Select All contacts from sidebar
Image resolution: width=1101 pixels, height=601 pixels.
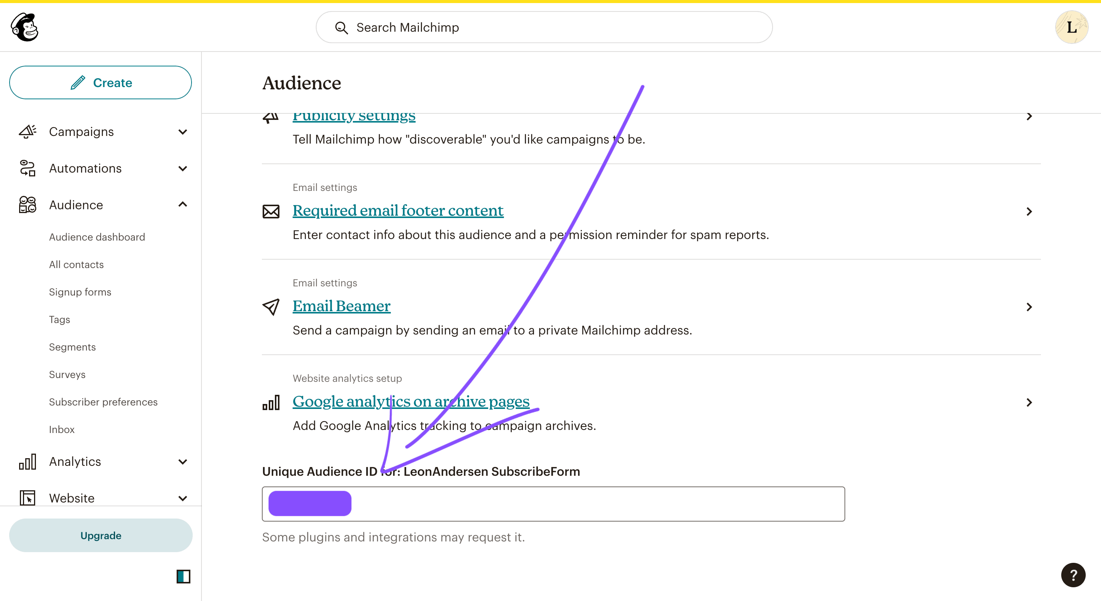click(x=76, y=264)
